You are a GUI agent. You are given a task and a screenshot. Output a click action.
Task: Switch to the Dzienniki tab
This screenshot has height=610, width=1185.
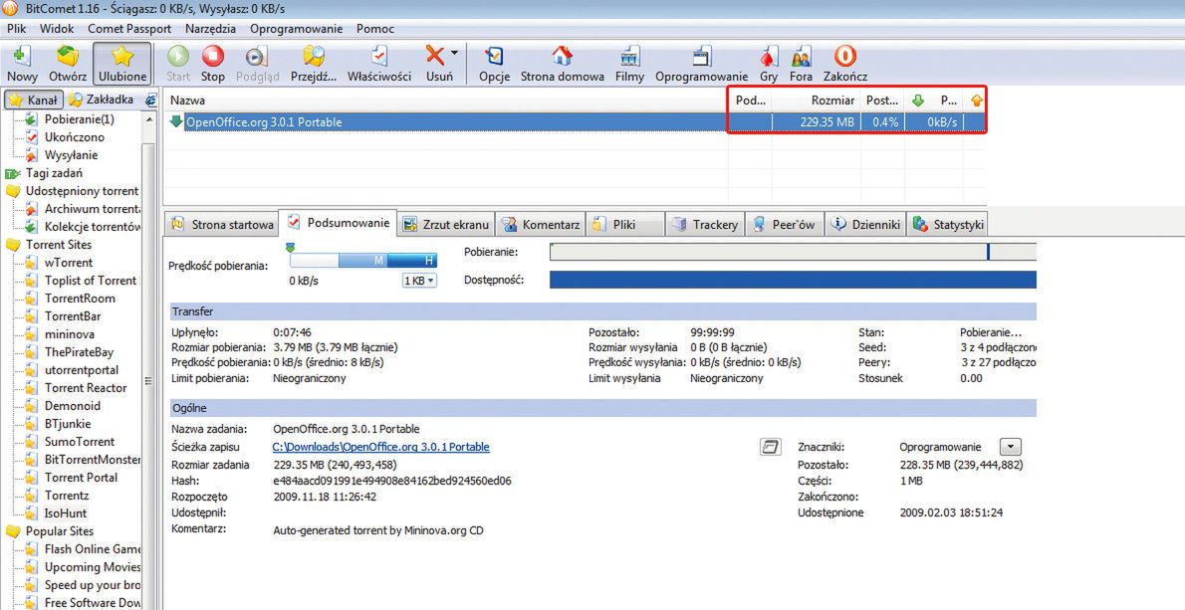click(865, 224)
